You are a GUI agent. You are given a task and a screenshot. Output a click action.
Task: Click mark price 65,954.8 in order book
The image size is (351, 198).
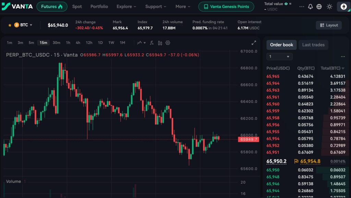pyautogui.click(x=310, y=161)
